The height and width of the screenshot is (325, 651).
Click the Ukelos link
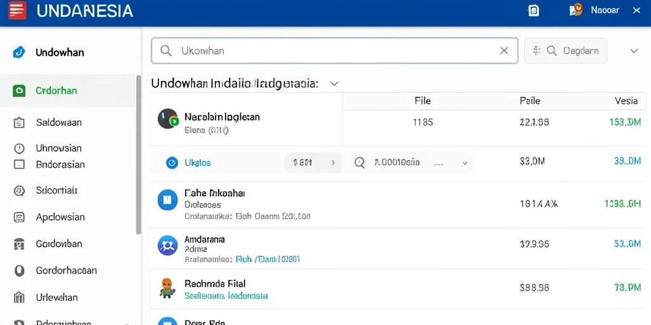click(198, 163)
